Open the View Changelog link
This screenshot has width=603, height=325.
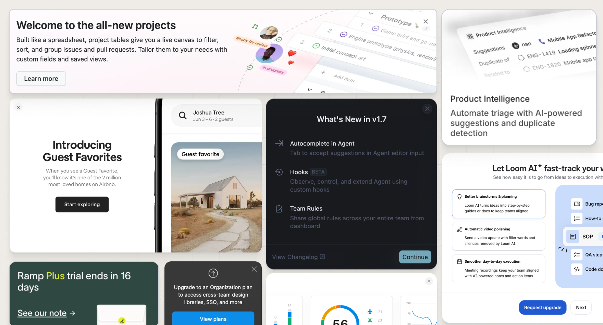pos(298,257)
